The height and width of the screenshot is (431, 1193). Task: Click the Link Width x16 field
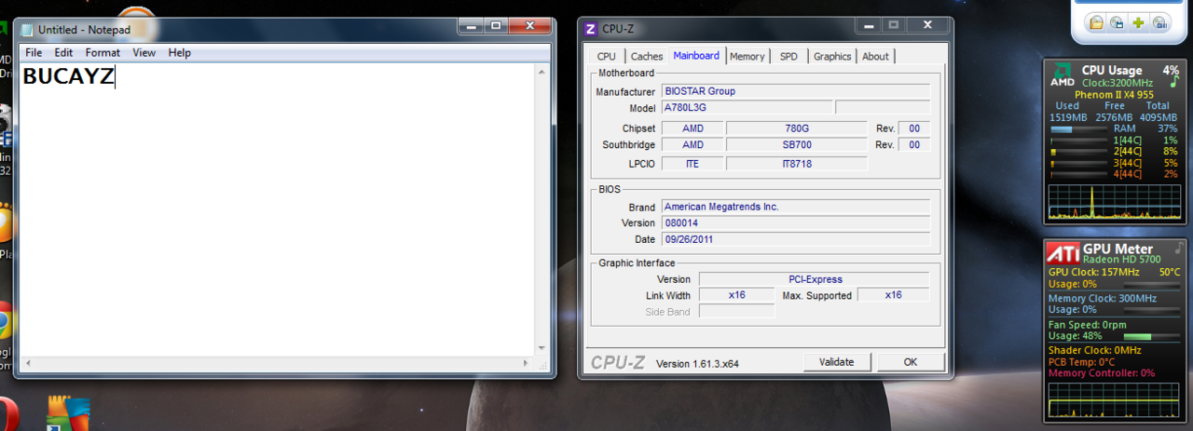[x=736, y=295]
